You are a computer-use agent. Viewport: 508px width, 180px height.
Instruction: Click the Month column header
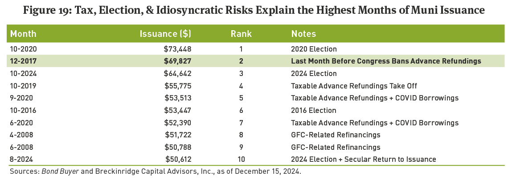(x=23, y=34)
